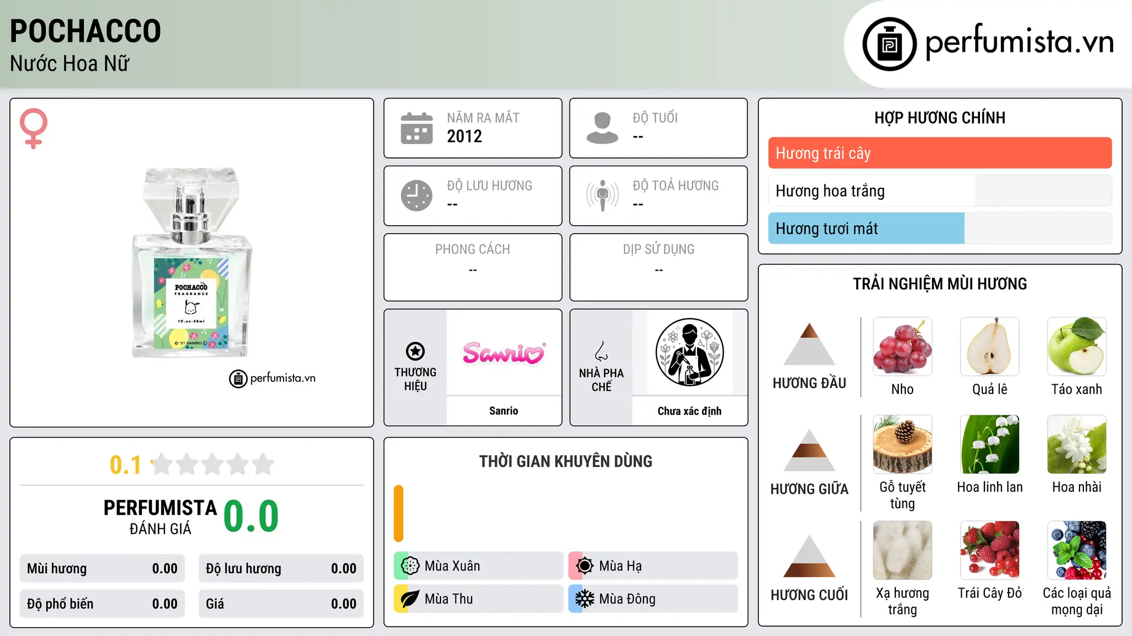
Task: Click the launch year value 2012
Action: pos(464,136)
